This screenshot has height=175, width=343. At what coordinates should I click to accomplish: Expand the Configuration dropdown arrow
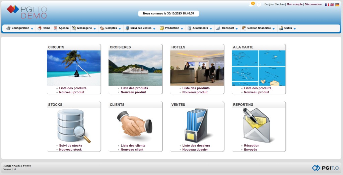(x=32, y=29)
